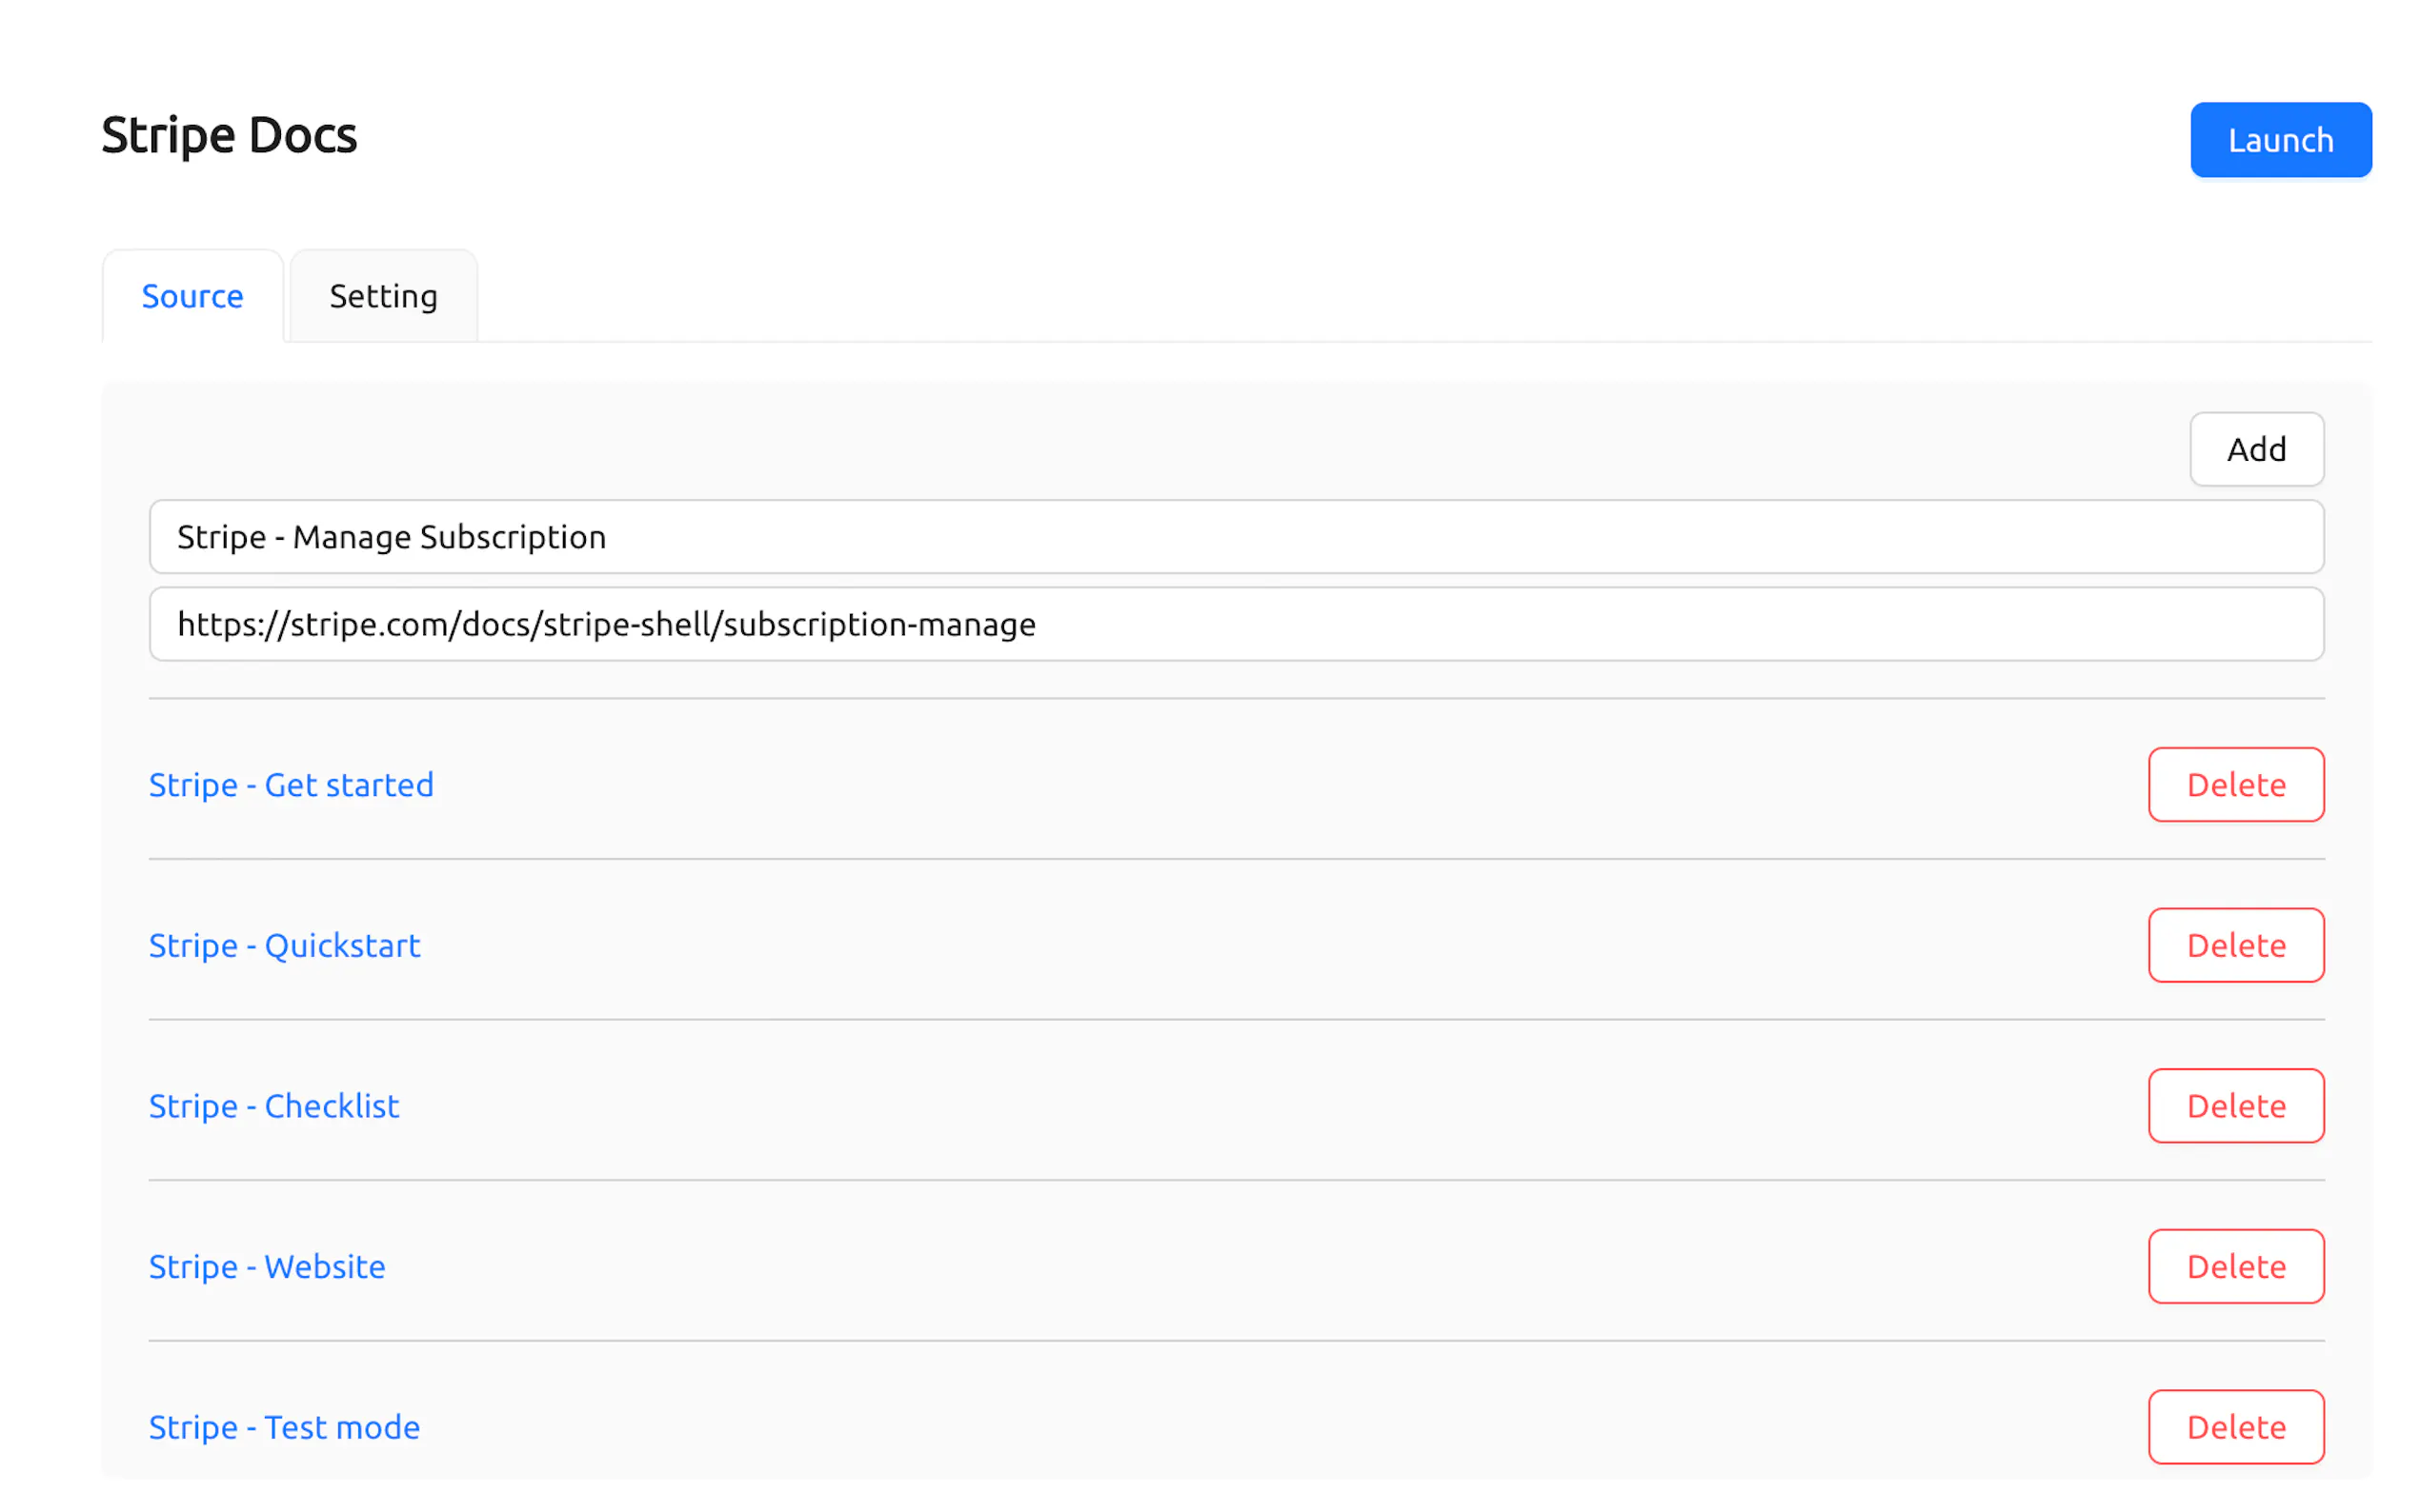Viewport: 2420px width, 1512px height.
Task: Delete the "Stripe - Get started" source
Action: 2235,785
